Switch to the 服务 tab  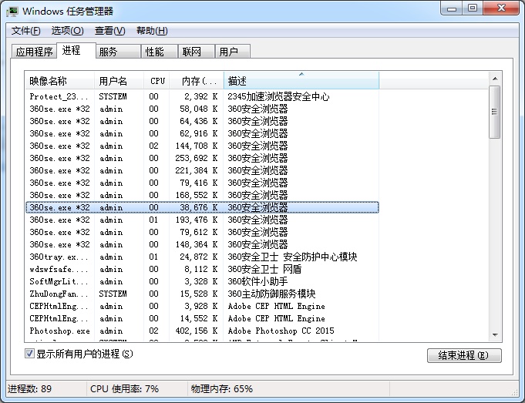(x=119, y=52)
